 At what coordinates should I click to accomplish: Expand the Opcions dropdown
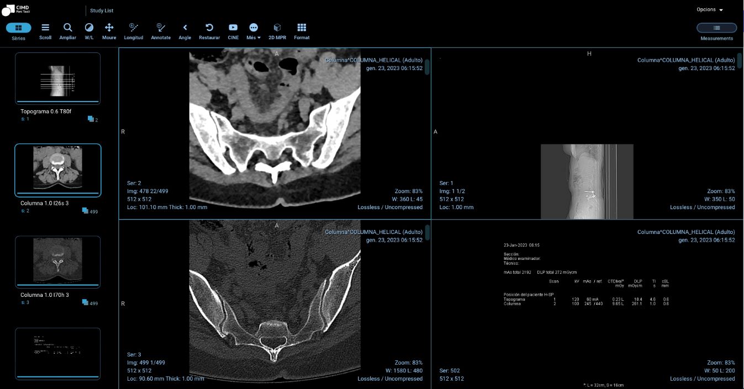tap(710, 9)
